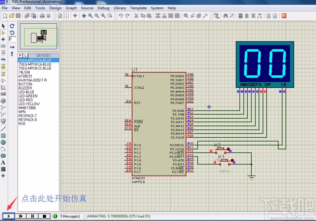
Task: Open the Template menu
Action: tap(138, 8)
